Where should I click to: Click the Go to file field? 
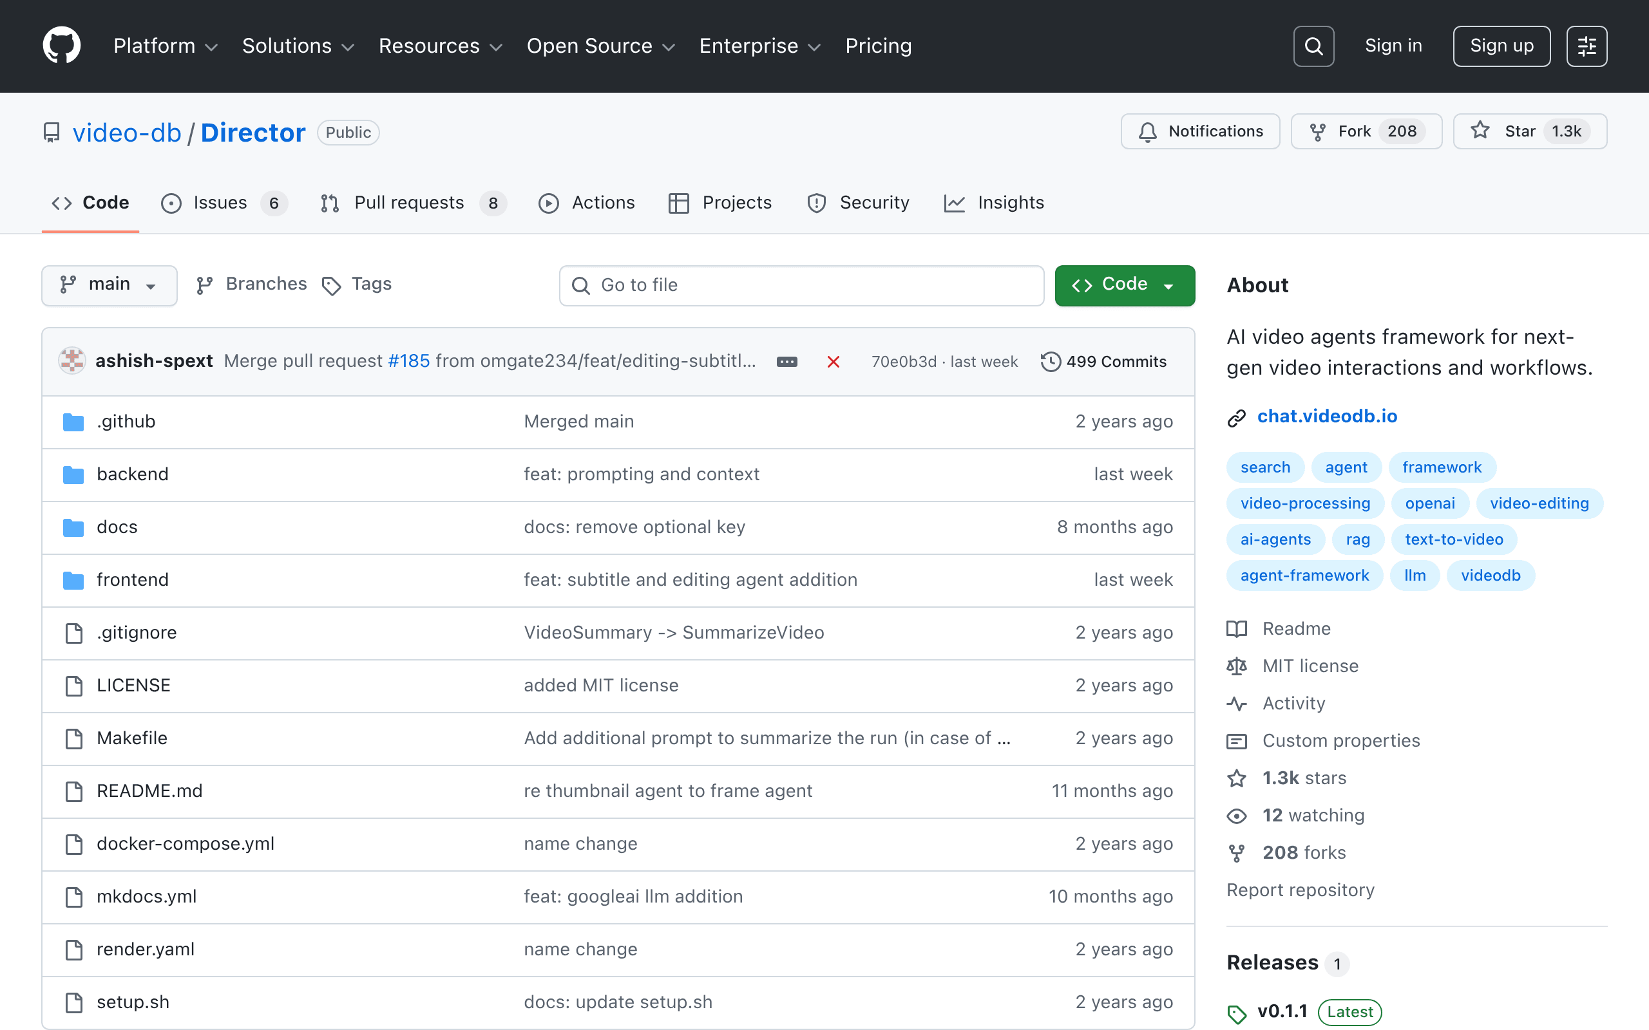click(801, 285)
